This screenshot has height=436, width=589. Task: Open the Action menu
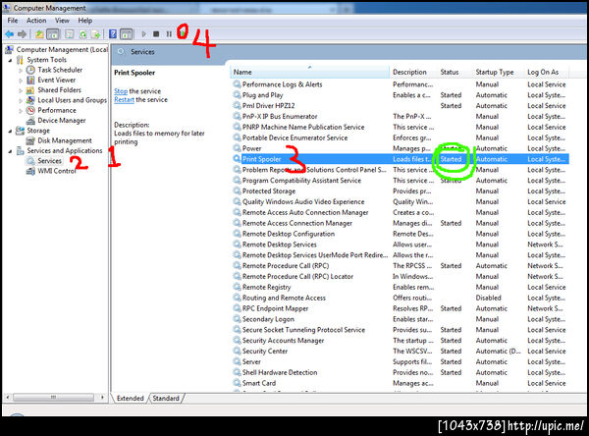(x=36, y=21)
